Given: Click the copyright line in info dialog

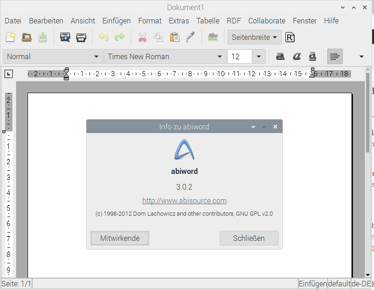Looking at the screenshot, I should (x=184, y=214).
